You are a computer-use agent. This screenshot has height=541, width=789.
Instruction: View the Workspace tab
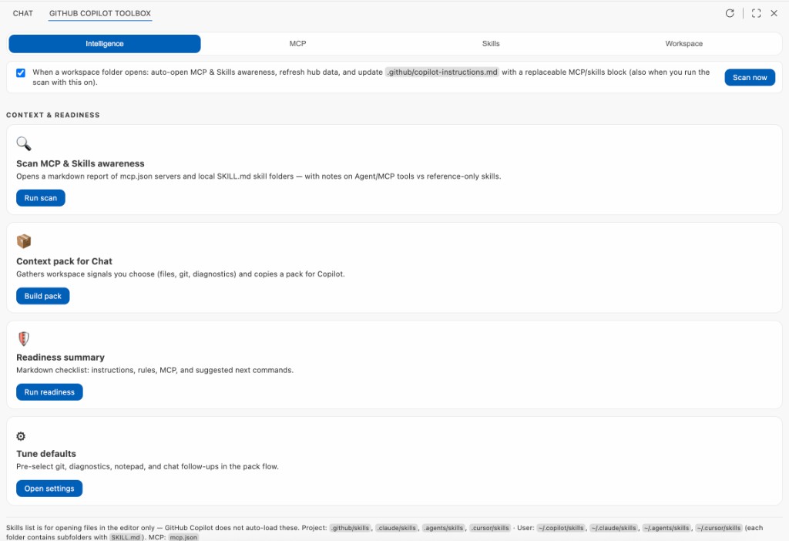click(683, 44)
